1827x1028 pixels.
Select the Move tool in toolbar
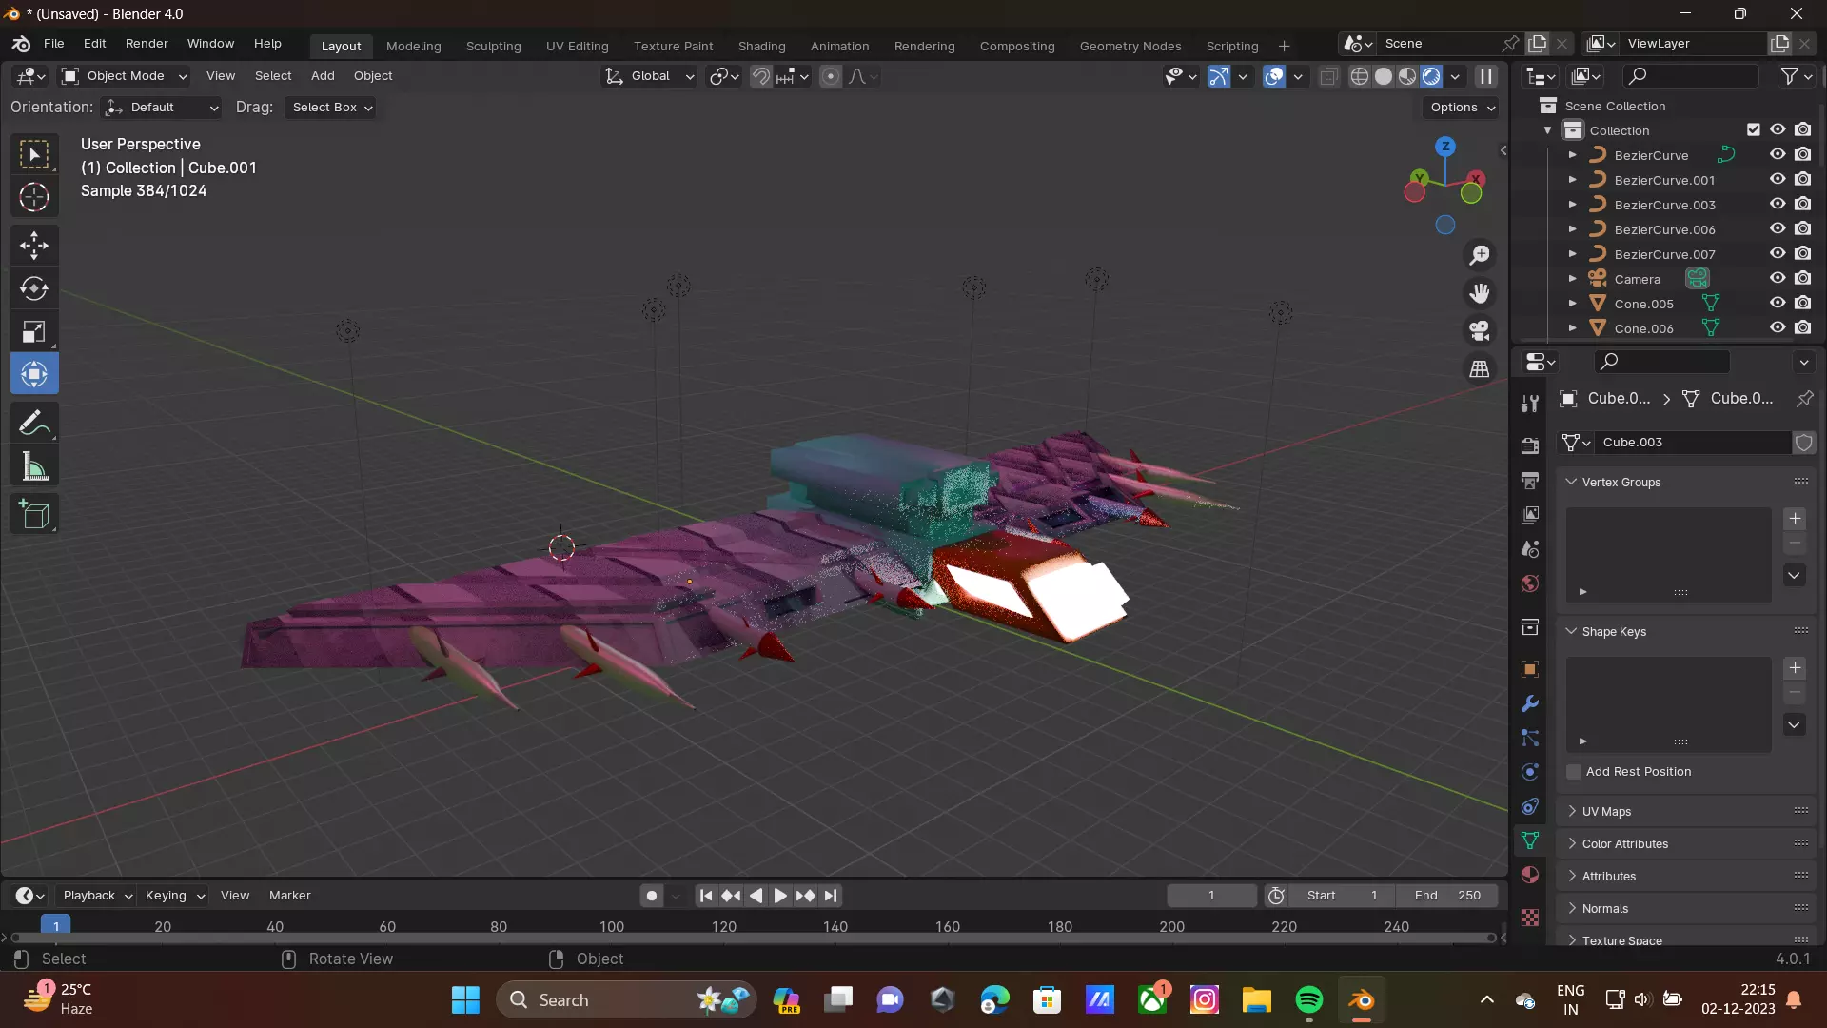34,246
